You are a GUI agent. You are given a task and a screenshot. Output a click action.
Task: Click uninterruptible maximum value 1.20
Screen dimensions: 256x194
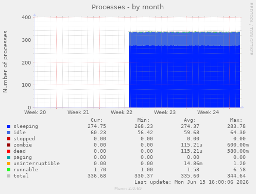pos(240,164)
